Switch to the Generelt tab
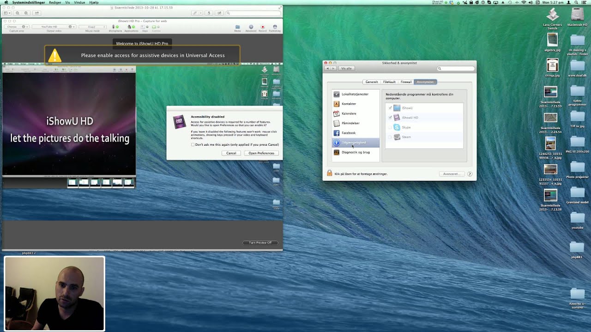 click(371, 82)
